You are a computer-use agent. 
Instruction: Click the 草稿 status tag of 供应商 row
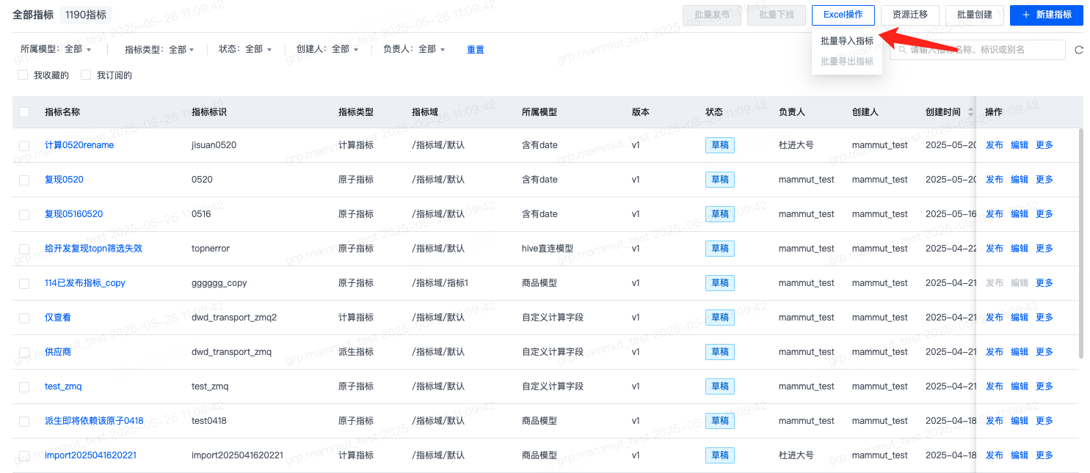tap(720, 352)
